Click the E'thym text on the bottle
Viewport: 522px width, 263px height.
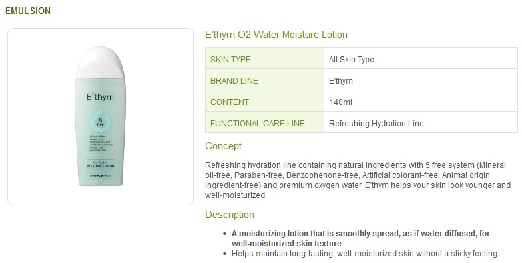click(100, 97)
